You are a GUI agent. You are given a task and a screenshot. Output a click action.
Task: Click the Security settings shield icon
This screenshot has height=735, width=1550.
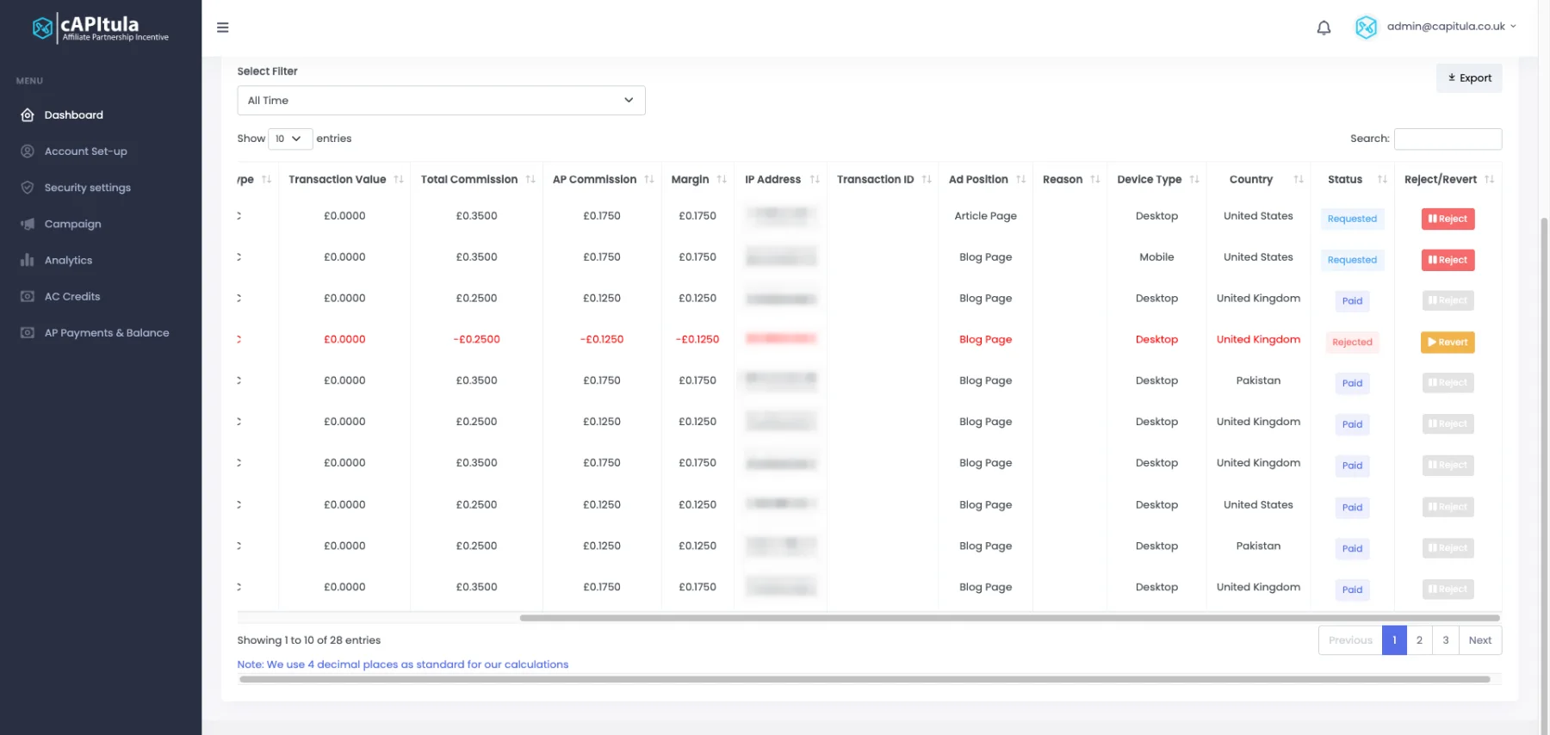(x=28, y=188)
